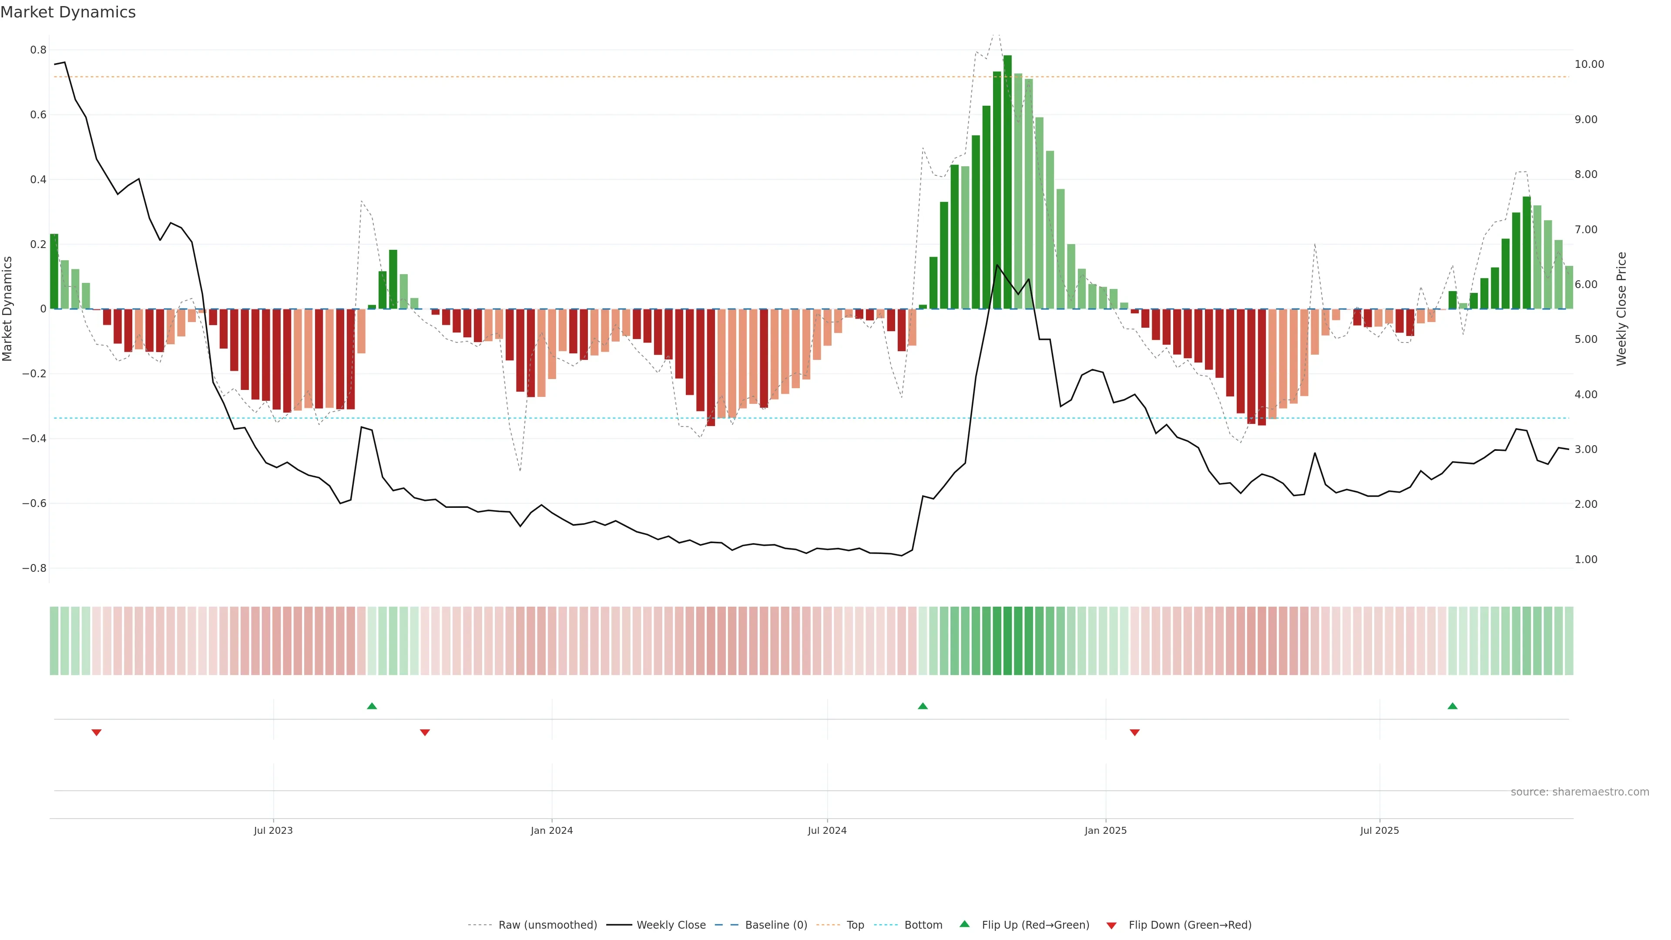Toggle the Baseline (0) legend entry

pyautogui.click(x=776, y=925)
